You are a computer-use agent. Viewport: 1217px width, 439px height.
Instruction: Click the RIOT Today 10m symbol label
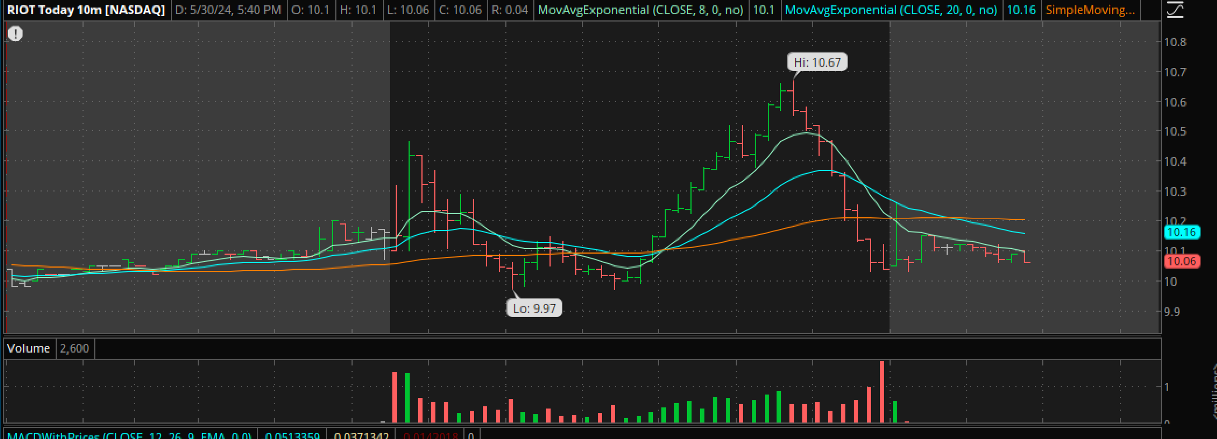(86, 10)
